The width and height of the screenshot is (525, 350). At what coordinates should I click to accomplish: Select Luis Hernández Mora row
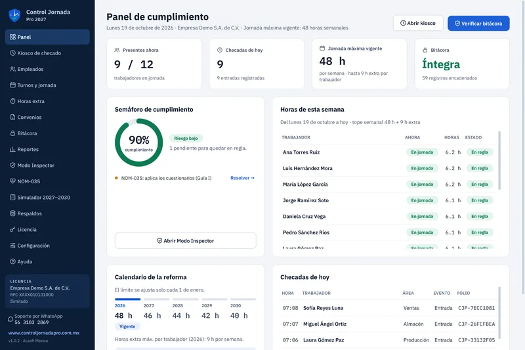(388, 168)
